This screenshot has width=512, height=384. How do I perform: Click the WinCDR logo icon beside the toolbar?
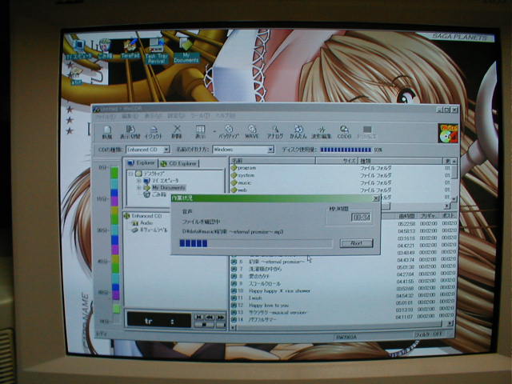(x=448, y=134)
